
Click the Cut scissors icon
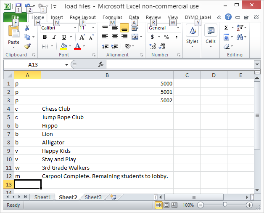point(27,28)
